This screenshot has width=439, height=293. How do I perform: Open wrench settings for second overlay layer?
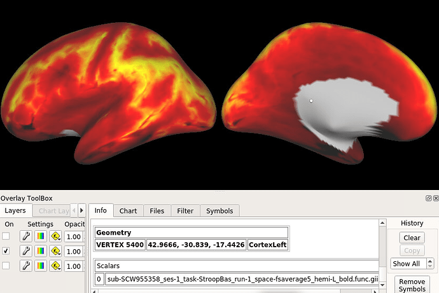[x=26, y=251]
